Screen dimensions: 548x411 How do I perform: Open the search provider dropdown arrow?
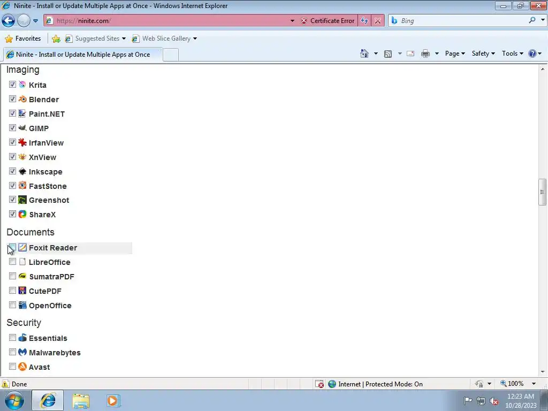pyautogui.click(x=543, y=20)
